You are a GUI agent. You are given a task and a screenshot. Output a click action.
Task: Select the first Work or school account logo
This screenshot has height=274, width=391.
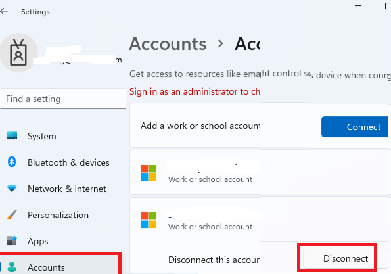[149, 173]
